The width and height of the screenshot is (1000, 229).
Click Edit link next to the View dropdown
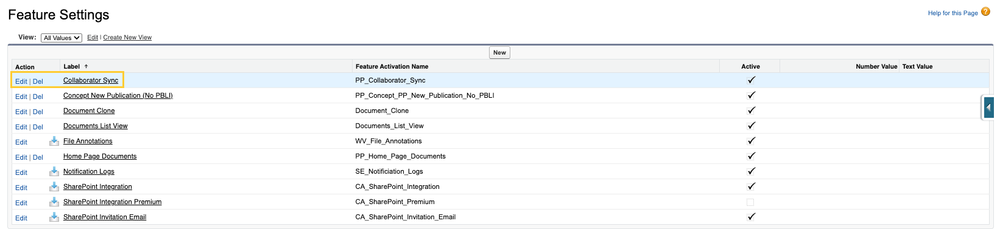(93, 38)
